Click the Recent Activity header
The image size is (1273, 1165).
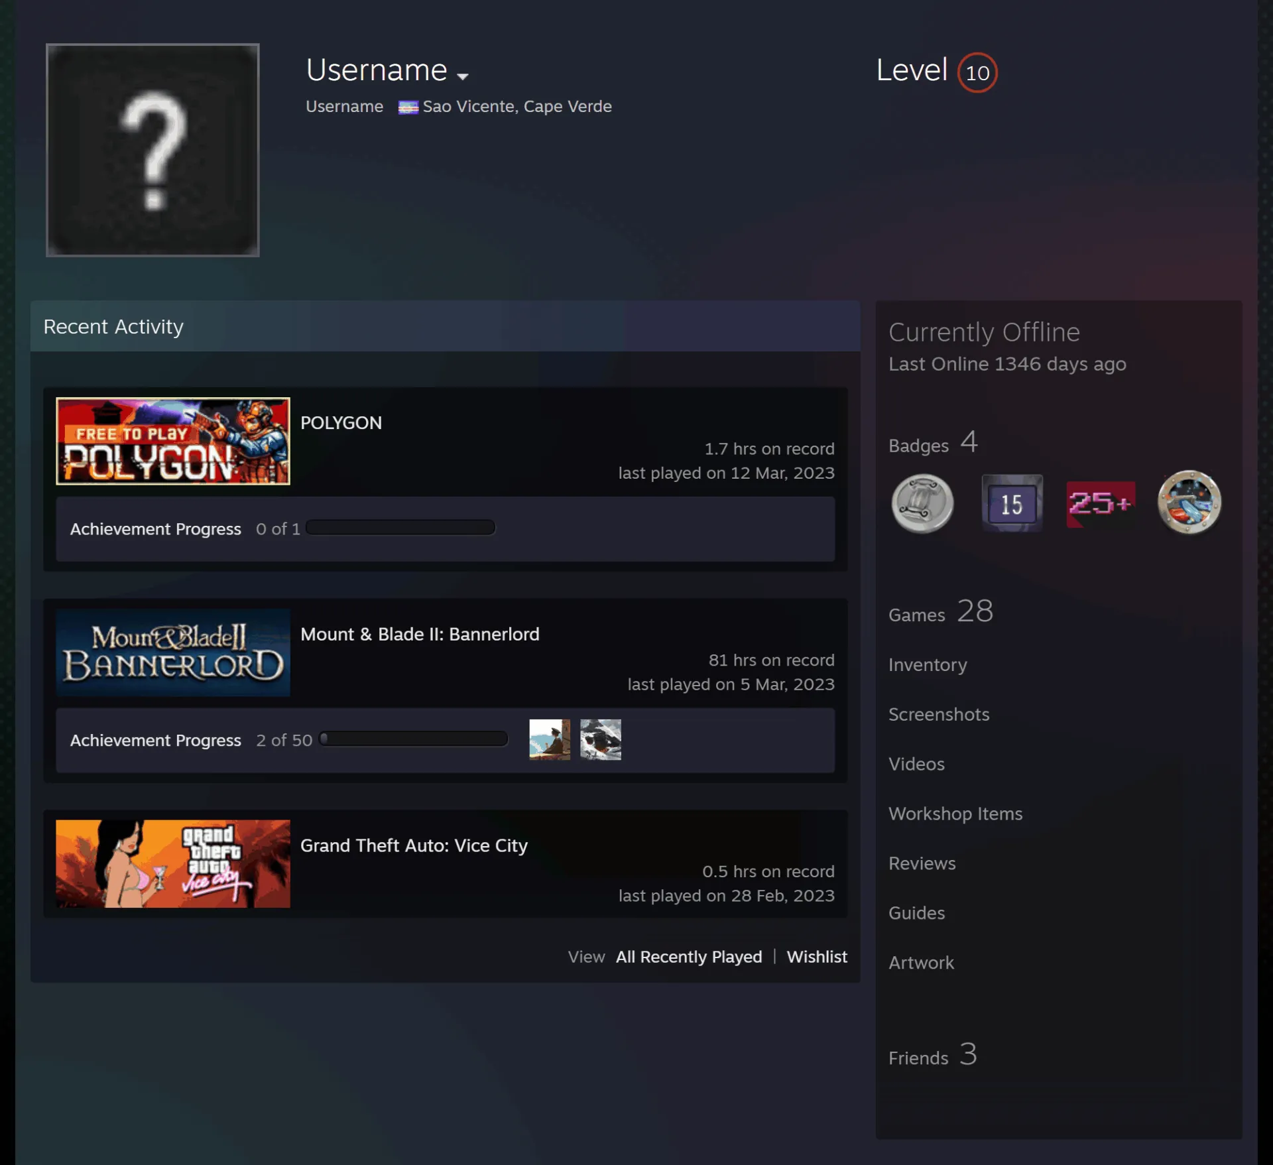click(x=446, y=326)
